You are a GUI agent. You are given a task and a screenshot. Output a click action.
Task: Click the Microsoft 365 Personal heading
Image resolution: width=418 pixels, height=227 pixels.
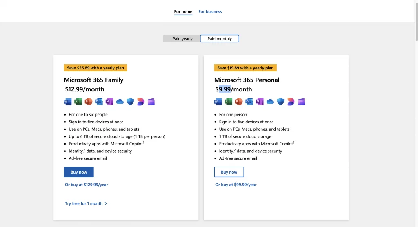click(x=247, y=80)
